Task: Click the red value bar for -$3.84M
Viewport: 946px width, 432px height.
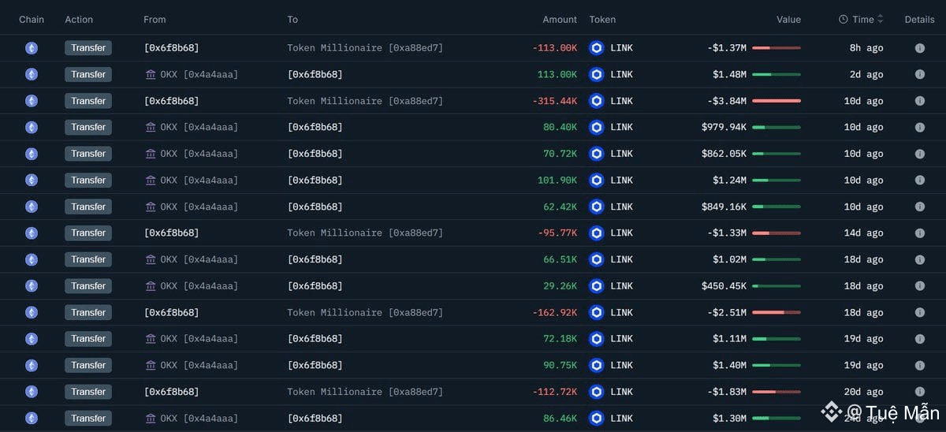Action: 777,101
